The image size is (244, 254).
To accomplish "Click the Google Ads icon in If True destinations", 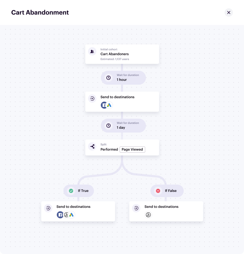I will 71,215.
